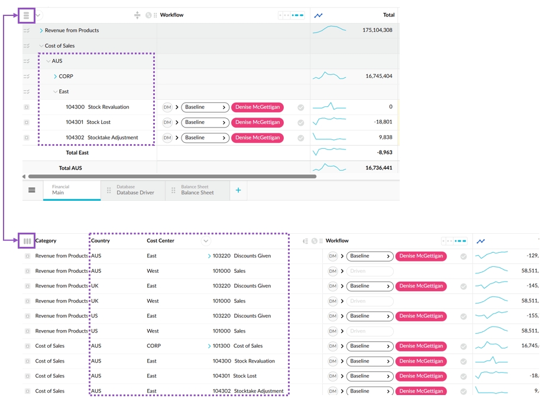
Task: Click Denise McGettigan badge on top Stock Lost row
Action: tap(257, 123)
